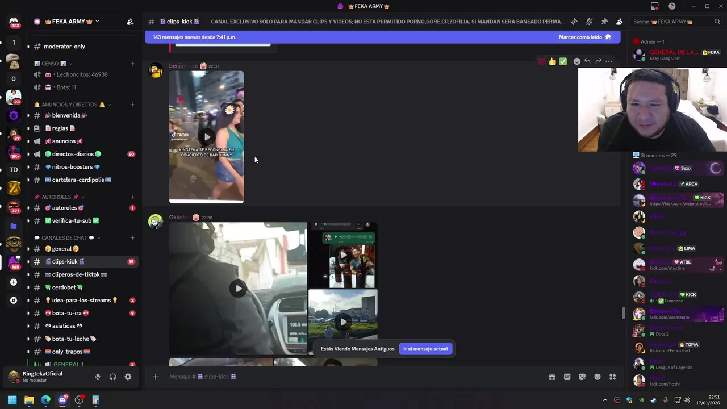
Task: Play the large car interior video
Action: click(x=238, y=289)
